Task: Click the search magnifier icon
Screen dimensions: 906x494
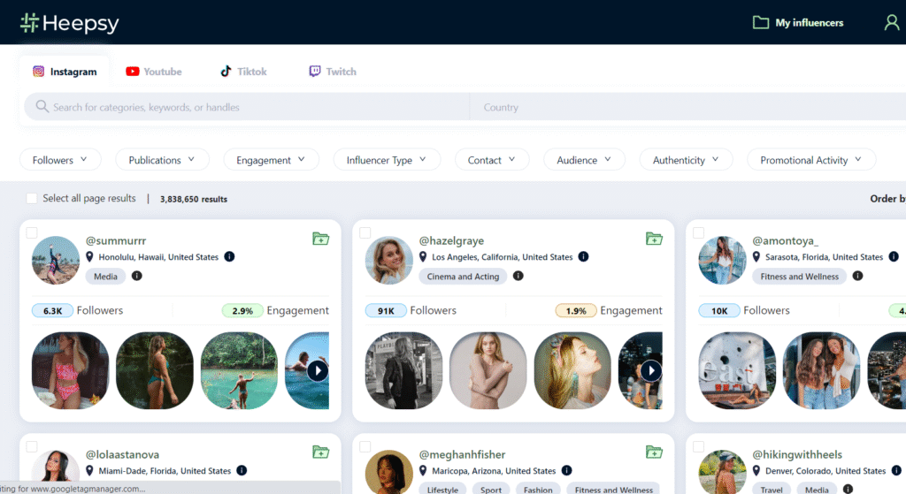Action: click(x=42, y=106)
